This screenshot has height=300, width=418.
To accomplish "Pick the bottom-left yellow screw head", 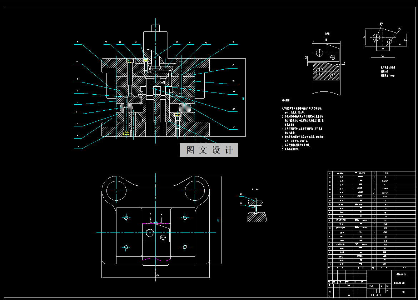I will pos(126,133).
